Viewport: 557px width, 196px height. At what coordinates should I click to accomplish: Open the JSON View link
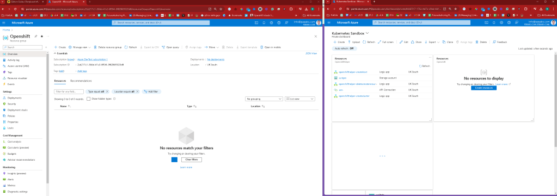311,53
